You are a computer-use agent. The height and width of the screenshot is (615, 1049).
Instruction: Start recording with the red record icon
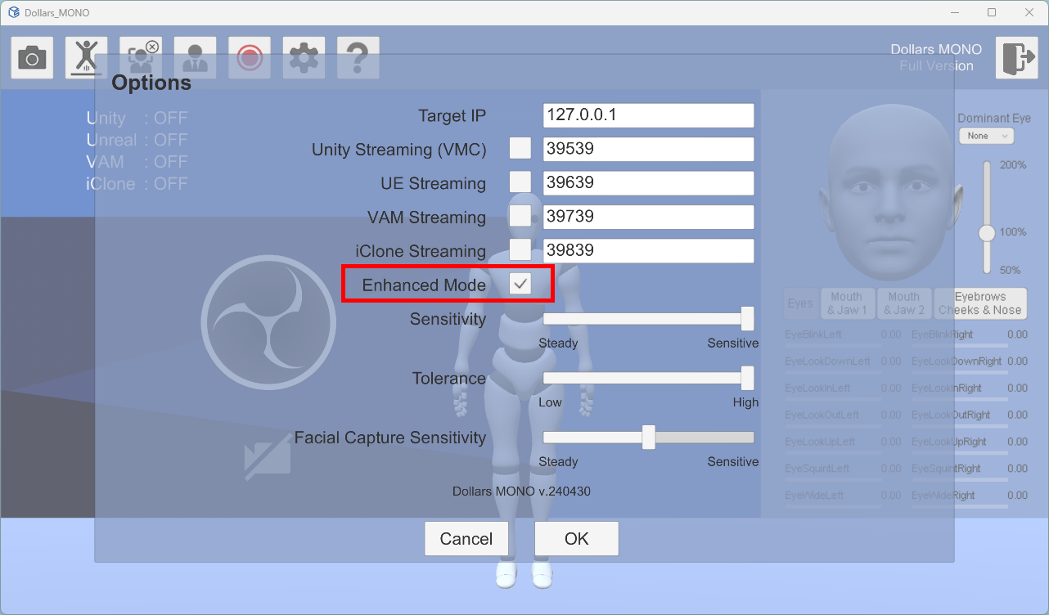[x=250, y=58]
